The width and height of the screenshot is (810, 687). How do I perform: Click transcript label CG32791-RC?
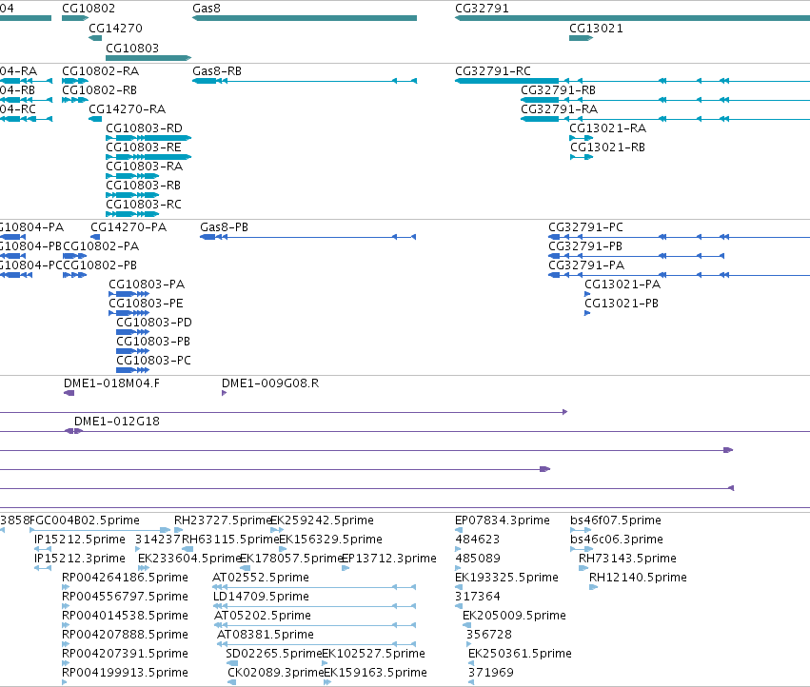(x=493, y=70)
